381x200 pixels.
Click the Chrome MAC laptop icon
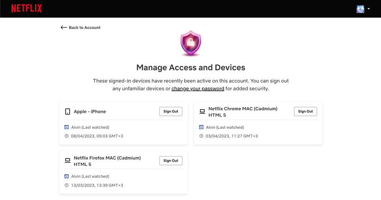[x=202, y=112]
